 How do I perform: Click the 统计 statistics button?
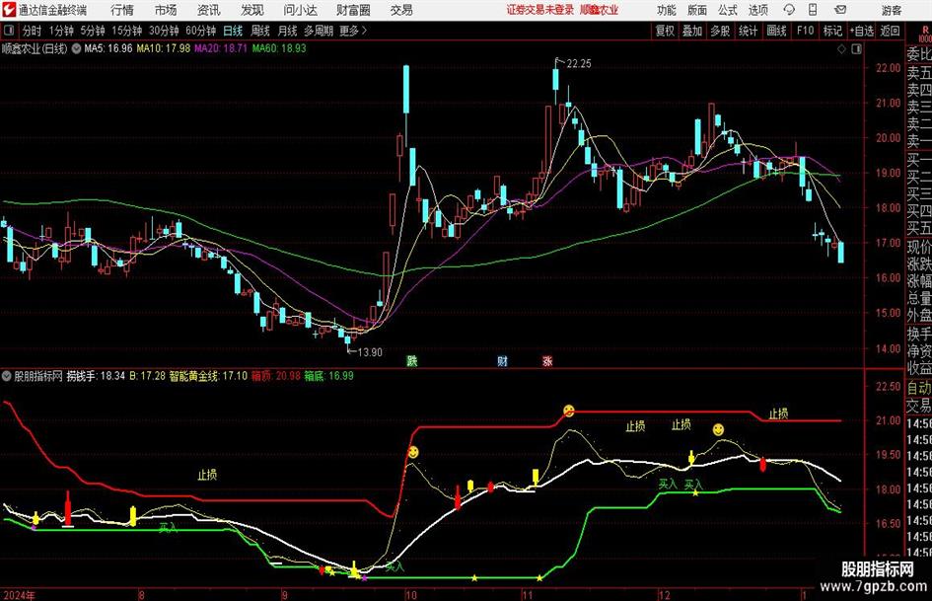(x=749, y=31)
